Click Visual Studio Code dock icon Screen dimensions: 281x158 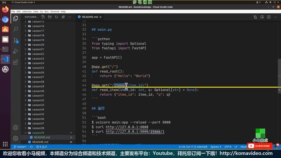(5, 59)
